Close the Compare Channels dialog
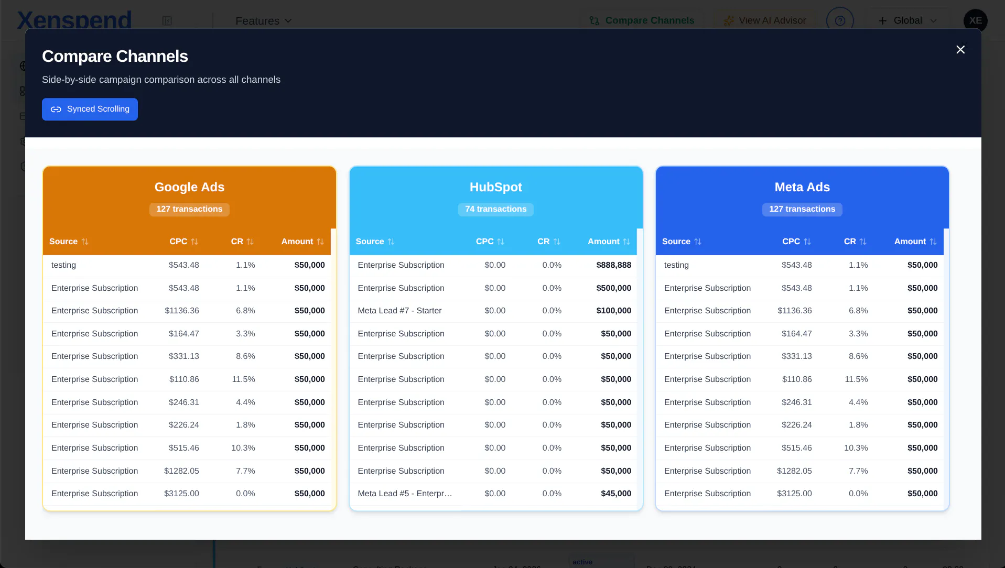The image size is (1005, 568). (x=960, y=49)
